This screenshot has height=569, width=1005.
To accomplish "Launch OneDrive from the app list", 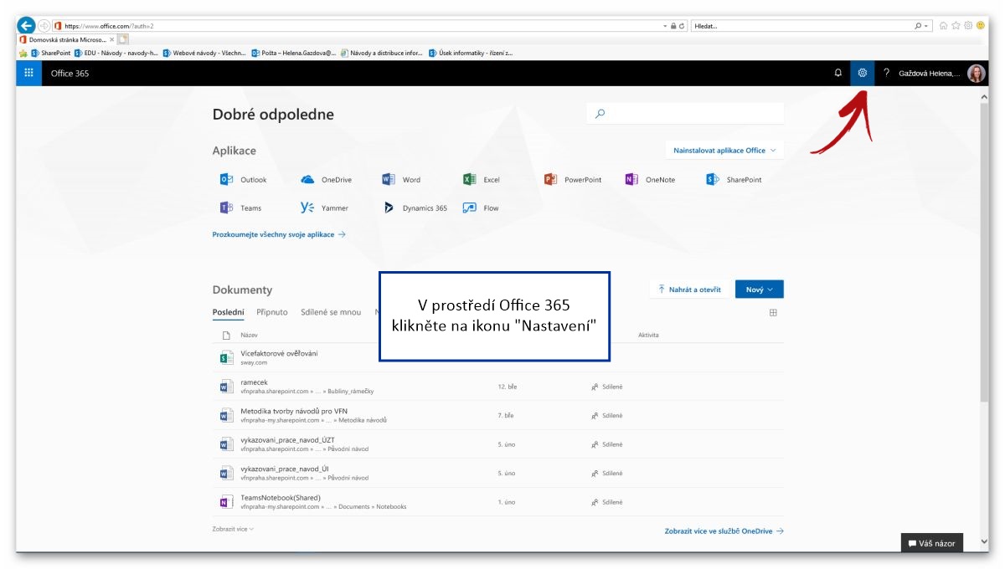I will (326, 180).
